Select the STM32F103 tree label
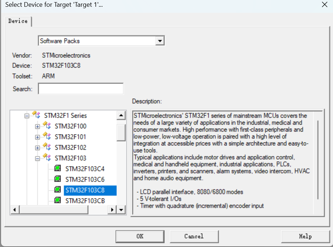Screen dimensions: 333x247 click(x=71, y=158)
